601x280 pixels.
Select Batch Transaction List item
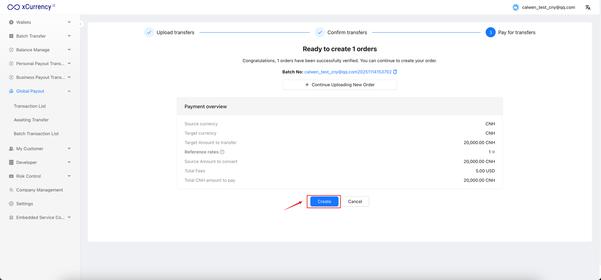pyautogui.click(x=36, y=134)
